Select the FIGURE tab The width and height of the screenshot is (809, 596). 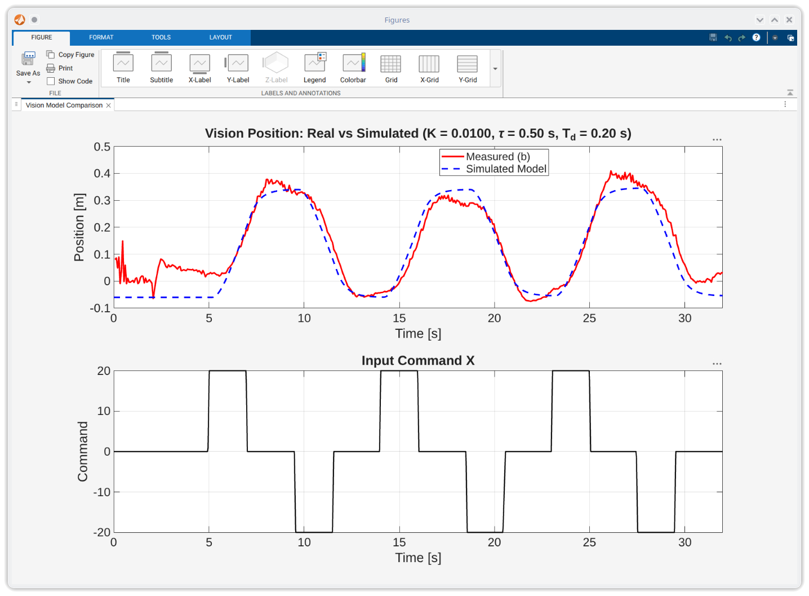point(42,38)
